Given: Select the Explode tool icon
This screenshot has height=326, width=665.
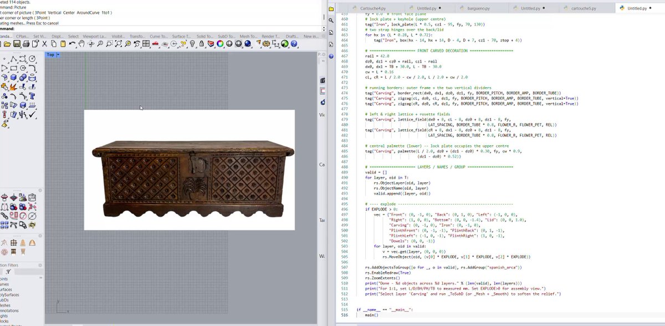Looking at the screenshot, I should 12,87.
